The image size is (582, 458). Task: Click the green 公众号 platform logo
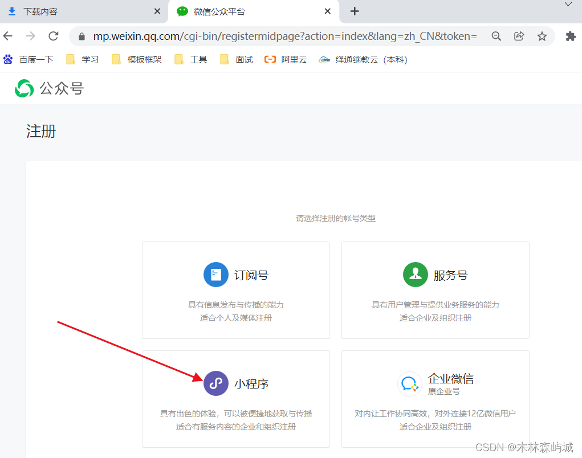click(x=24, y=88)
